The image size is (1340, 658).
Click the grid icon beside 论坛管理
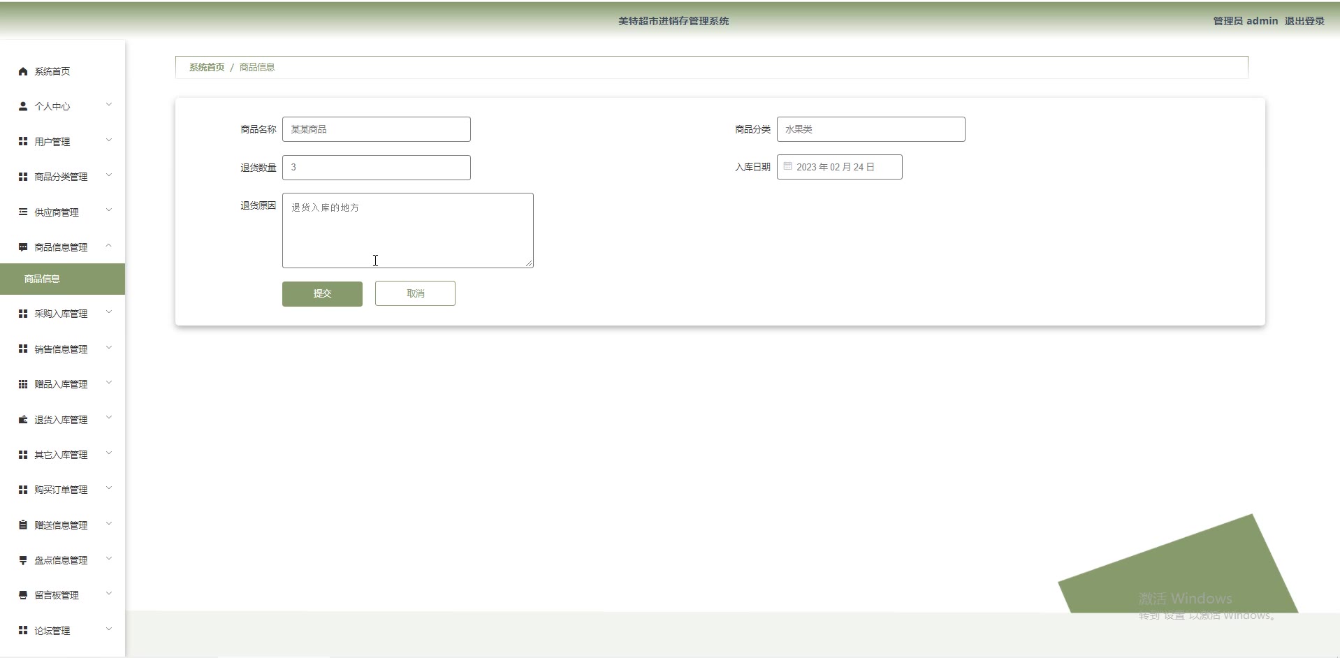23,630
